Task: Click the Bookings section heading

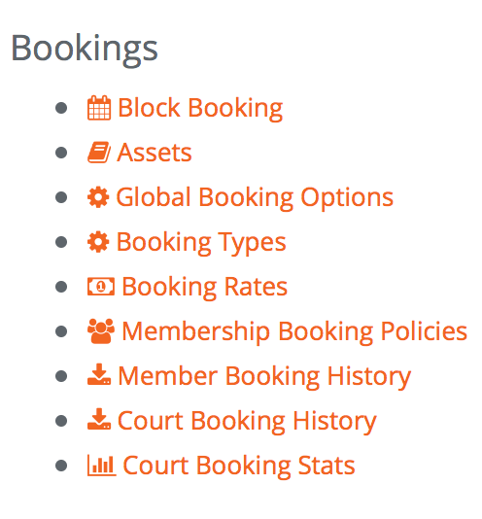Action: coord(85,50)
